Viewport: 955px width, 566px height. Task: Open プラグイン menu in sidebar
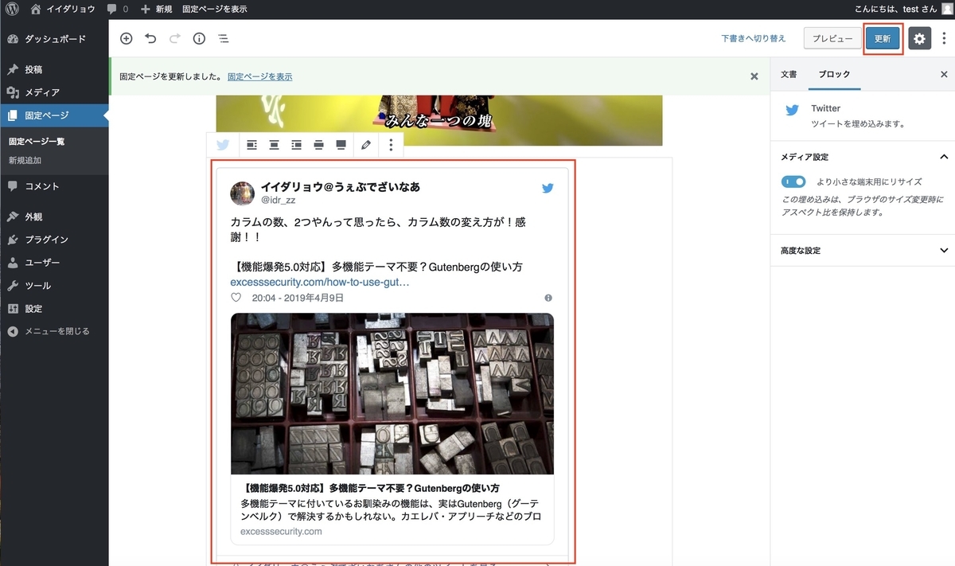point(54,240)
